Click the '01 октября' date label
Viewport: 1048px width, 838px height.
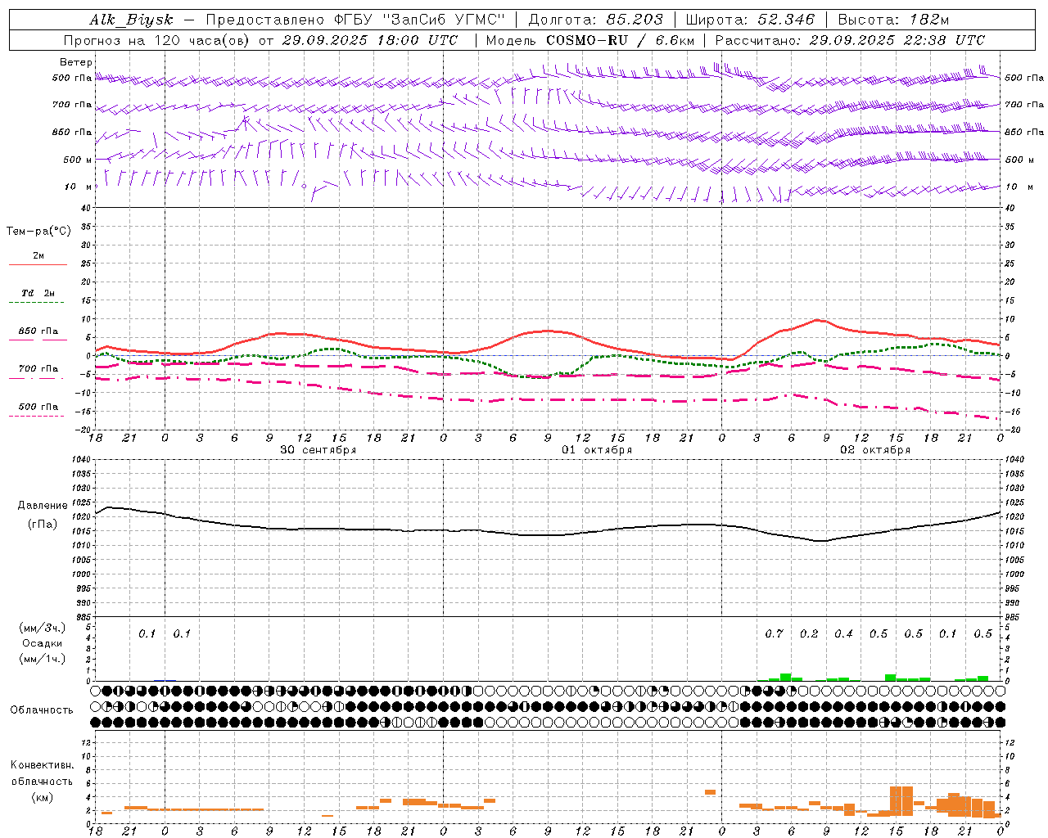596,450
